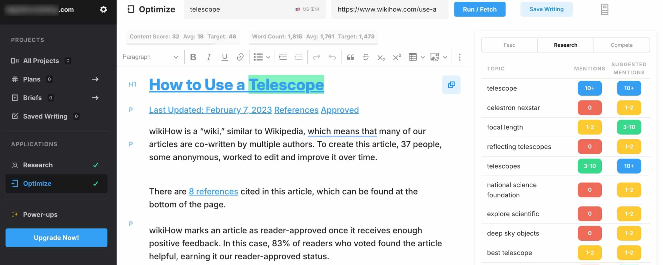The image size is (663, 265).
Task: Switch to the Research tab
Action: (565, 45)
